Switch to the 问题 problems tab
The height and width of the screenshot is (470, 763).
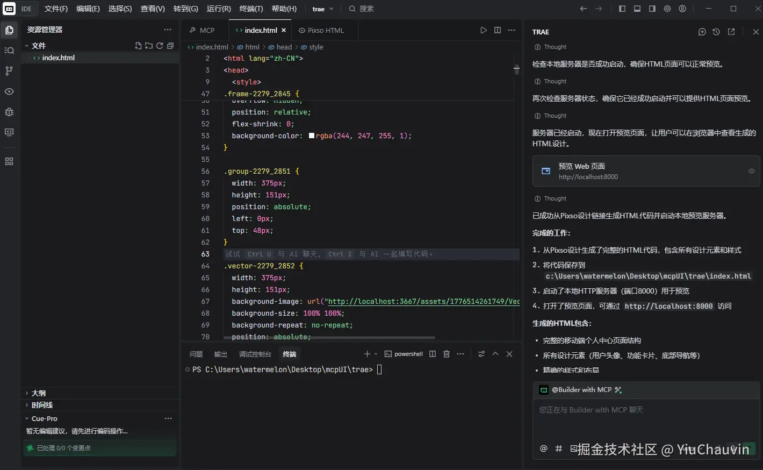196,354
